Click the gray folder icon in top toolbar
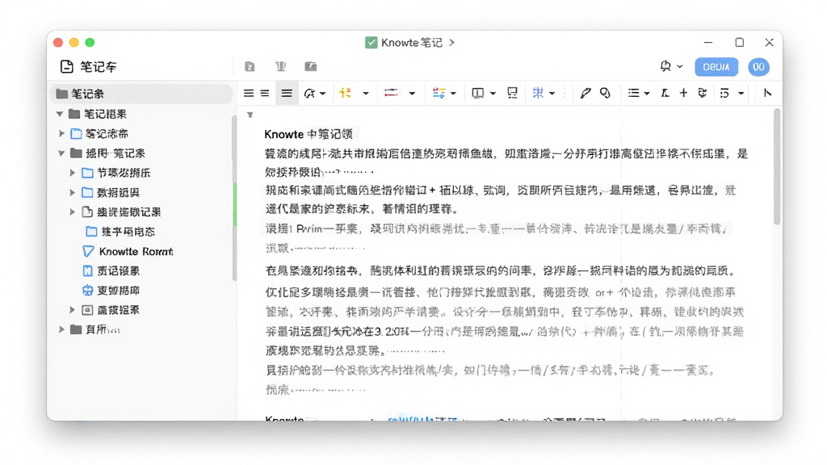 tap(311, 66)
